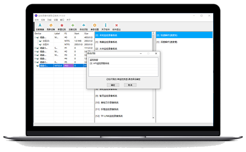The image size is (246, 152).
Task: Click the system list scrollbar down arrow
Action: [x=153, y=117]
